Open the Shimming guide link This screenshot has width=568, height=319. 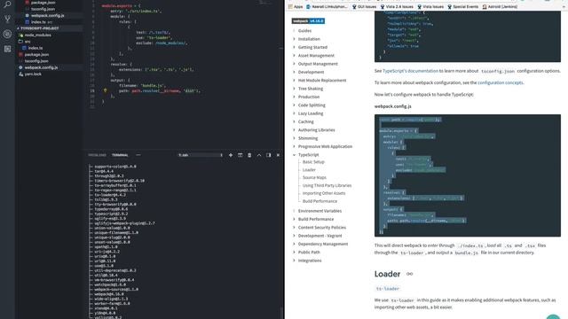point(308,138)
